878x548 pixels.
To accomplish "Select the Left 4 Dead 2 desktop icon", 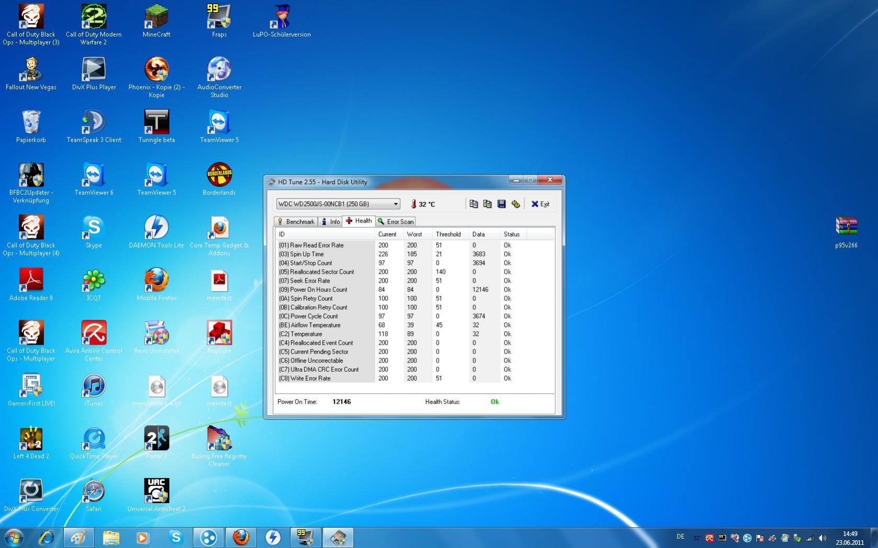I will point(31,443).
